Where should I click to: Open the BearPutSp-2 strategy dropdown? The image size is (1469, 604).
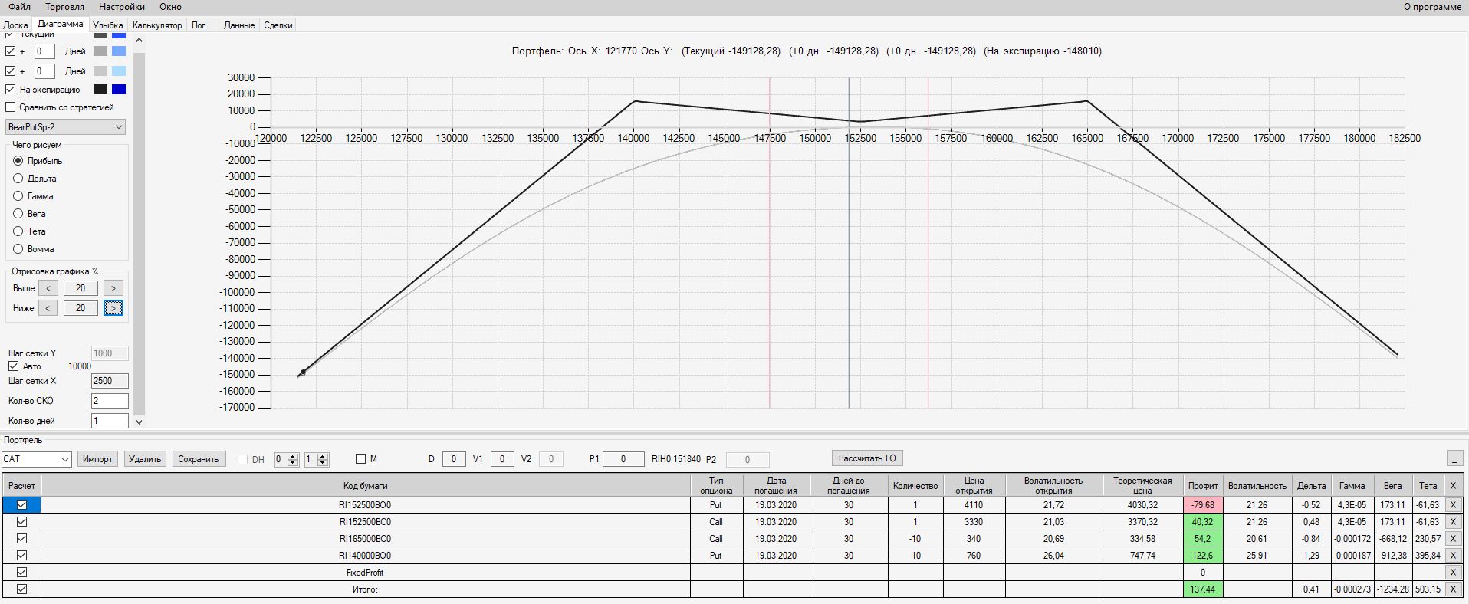point(65,127)
